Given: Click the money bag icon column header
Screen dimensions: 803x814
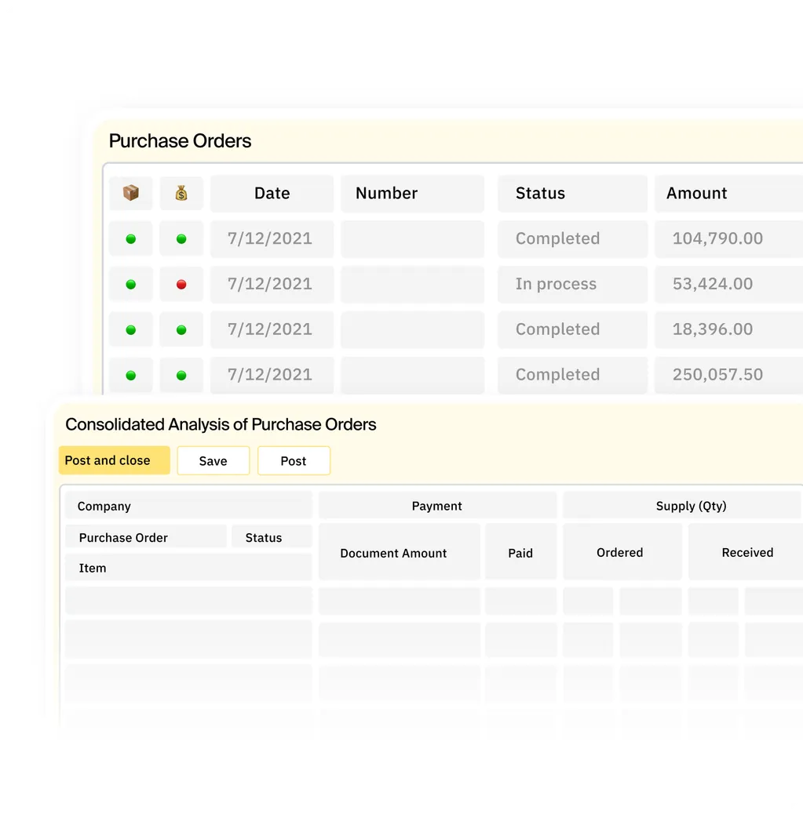Looking at the screenshot, I should click(181, 193).
